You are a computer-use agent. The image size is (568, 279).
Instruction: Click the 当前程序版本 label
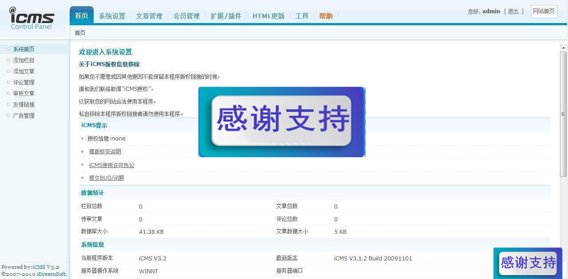click(97, 258)
